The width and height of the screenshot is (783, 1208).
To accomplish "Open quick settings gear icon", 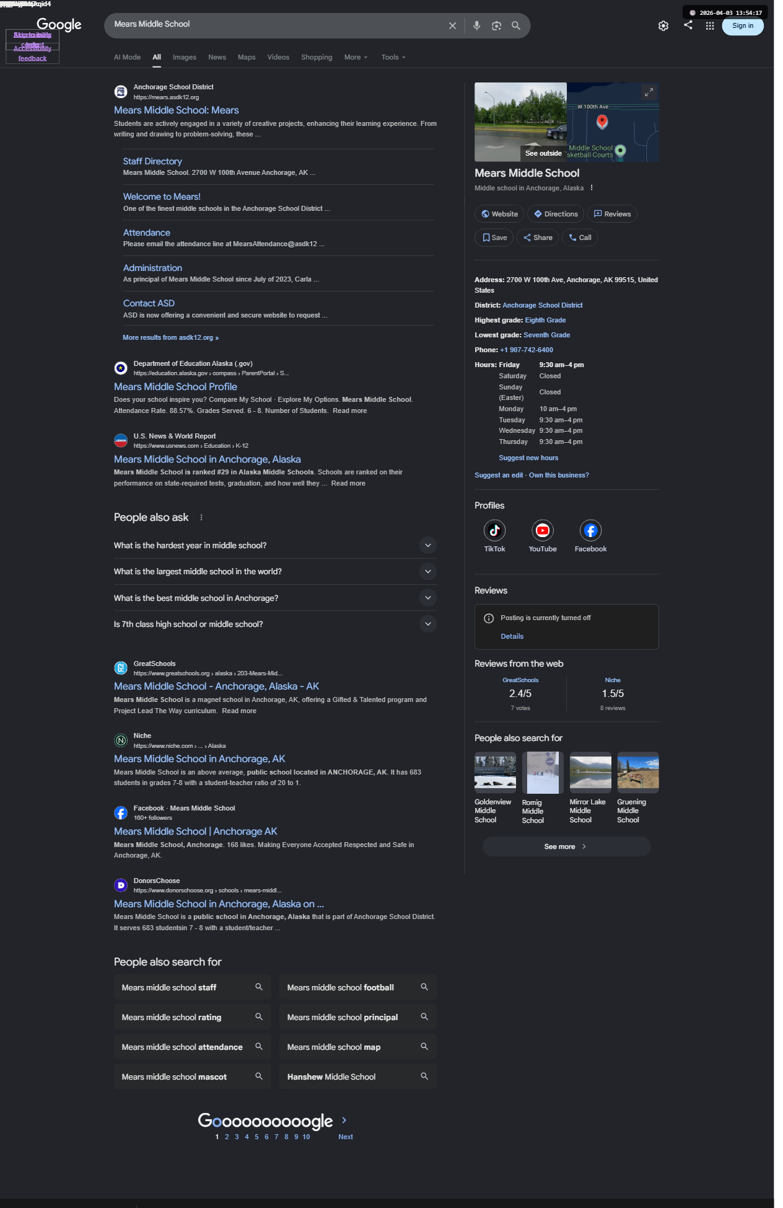I will coord(663,25).
